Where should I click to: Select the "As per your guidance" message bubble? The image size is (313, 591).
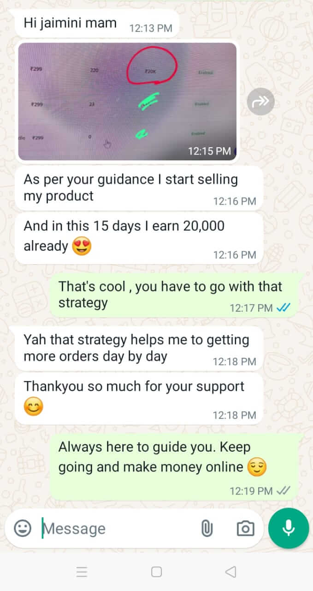[x=139, y=187]
